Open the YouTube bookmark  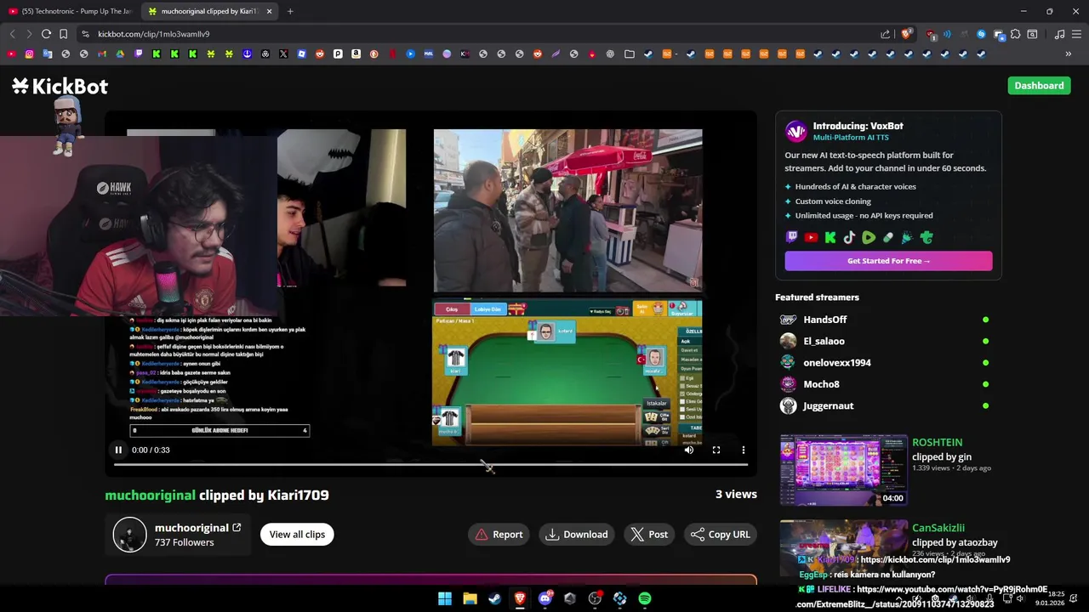pyautogui.click(x=11, y=54)
